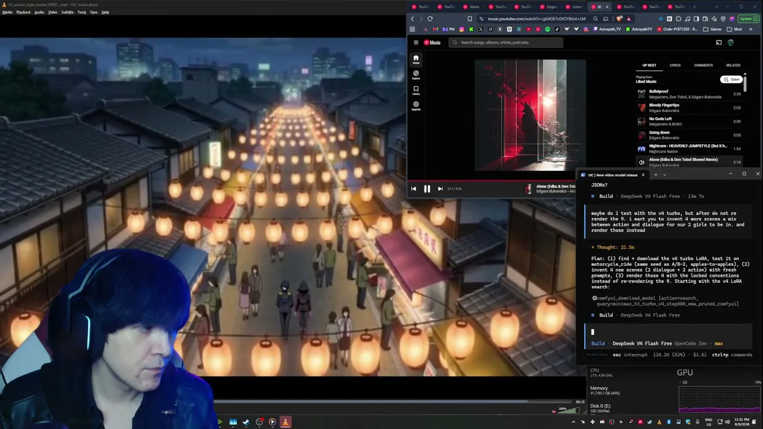Open the Media menu in VLC
This screenshot has width=763, height=429.
pos(7,12)
